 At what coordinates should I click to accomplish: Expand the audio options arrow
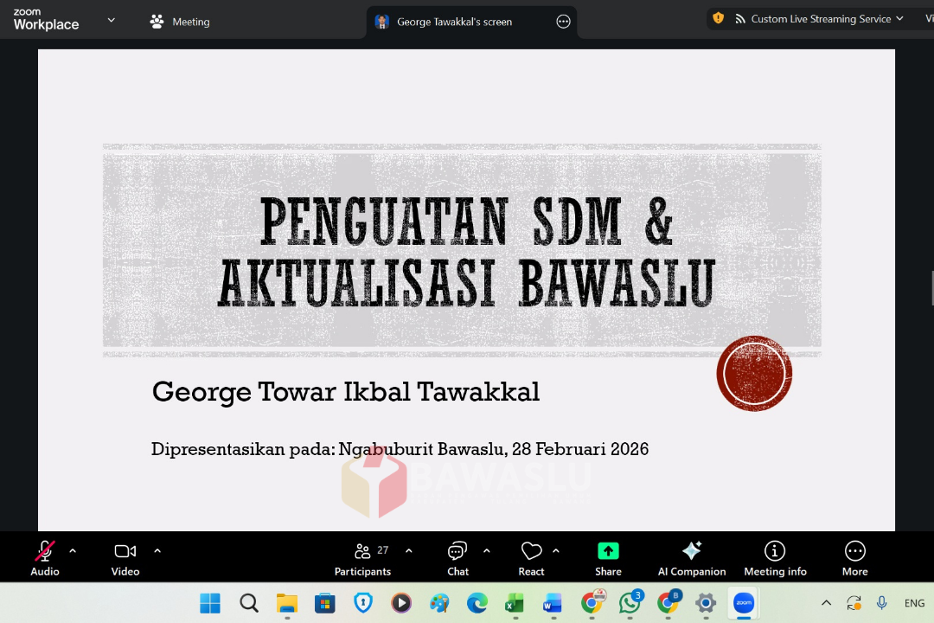tap(73, 550)
